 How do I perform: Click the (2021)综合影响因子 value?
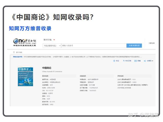(x=134, y=82)
